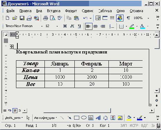The width and height of the screenshot is (161, 130).
Task: Open a file with the folder icon
Action: pos(15,18)
